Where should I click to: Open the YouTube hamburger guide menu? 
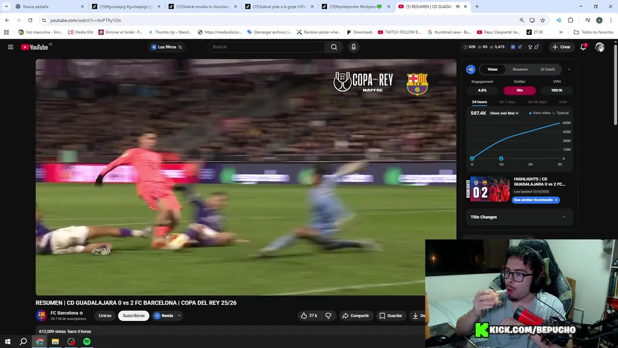(10, 47)
